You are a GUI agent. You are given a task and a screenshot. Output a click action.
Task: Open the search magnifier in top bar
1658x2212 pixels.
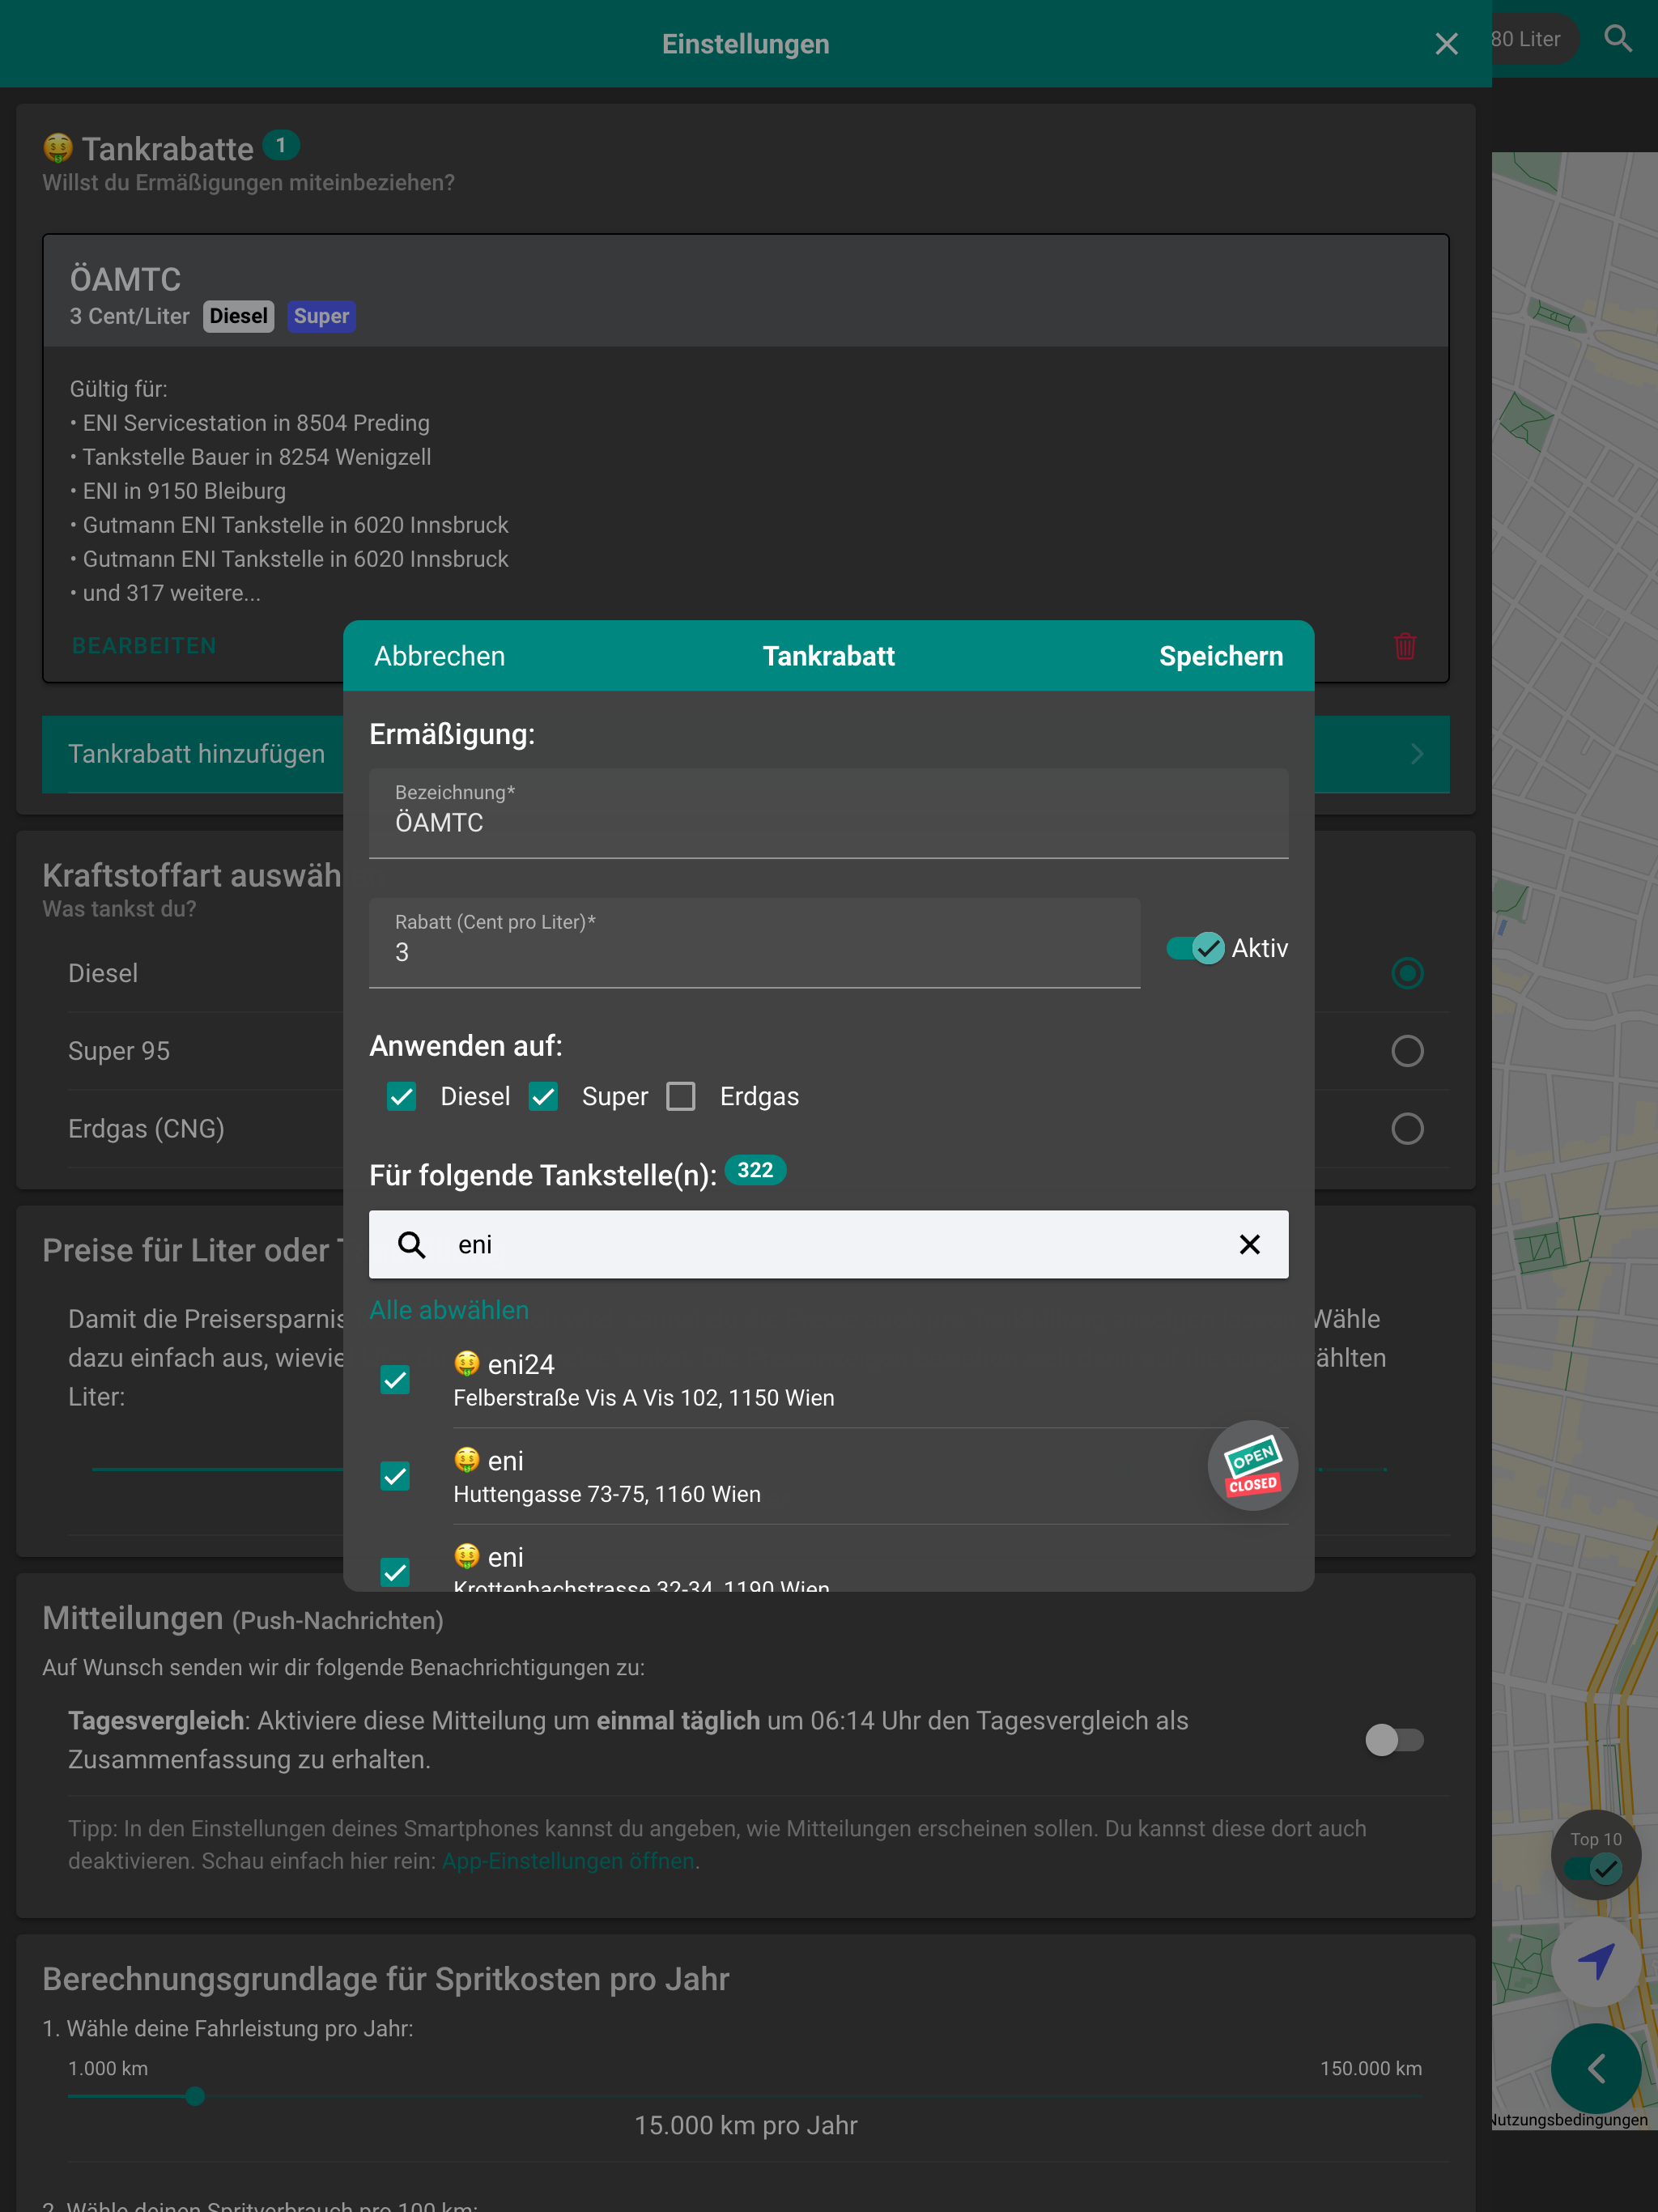coord(1618,39)
